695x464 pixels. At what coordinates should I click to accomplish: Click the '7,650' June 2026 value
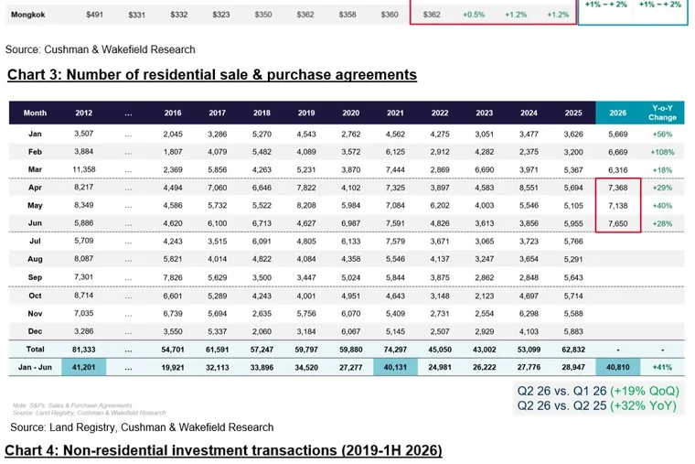pos(618,223)
